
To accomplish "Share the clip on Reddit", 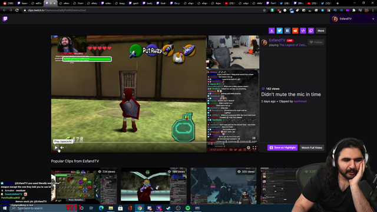I will pyautogui.click(x=295, y=31).
